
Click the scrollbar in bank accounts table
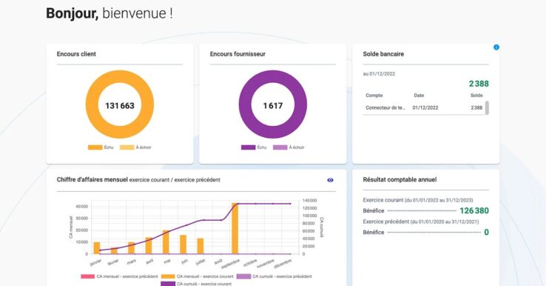[x=487, y=107]
